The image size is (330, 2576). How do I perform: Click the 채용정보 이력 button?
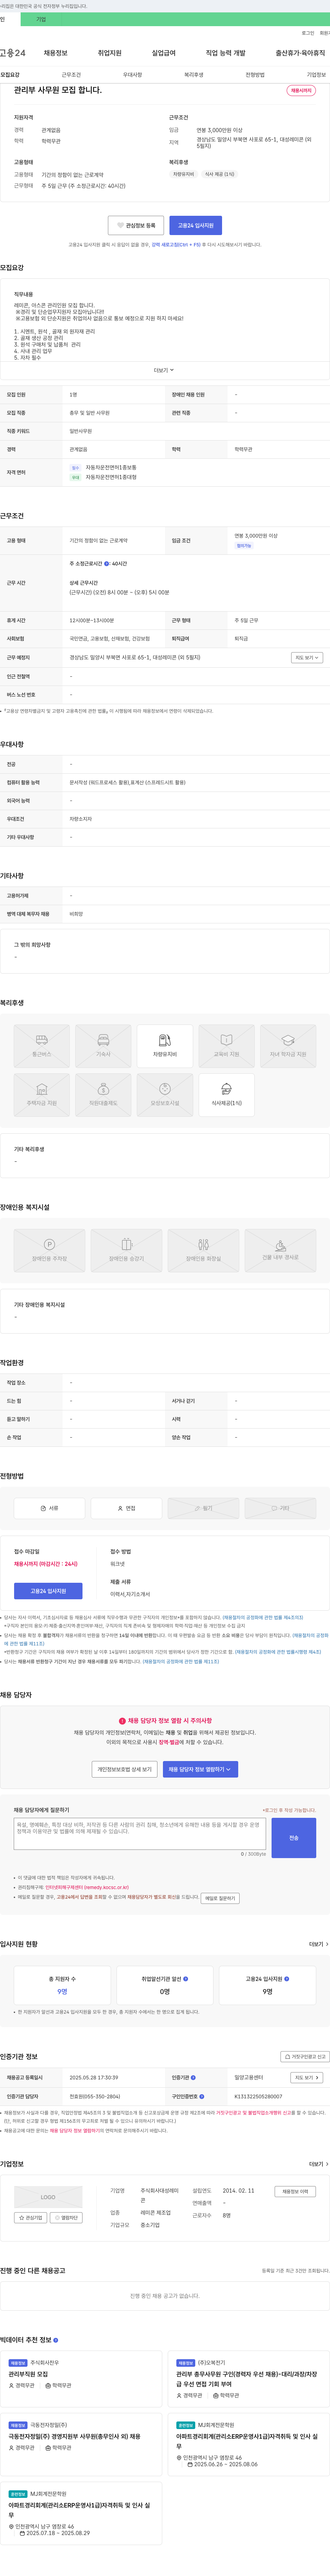point(295,2191)
